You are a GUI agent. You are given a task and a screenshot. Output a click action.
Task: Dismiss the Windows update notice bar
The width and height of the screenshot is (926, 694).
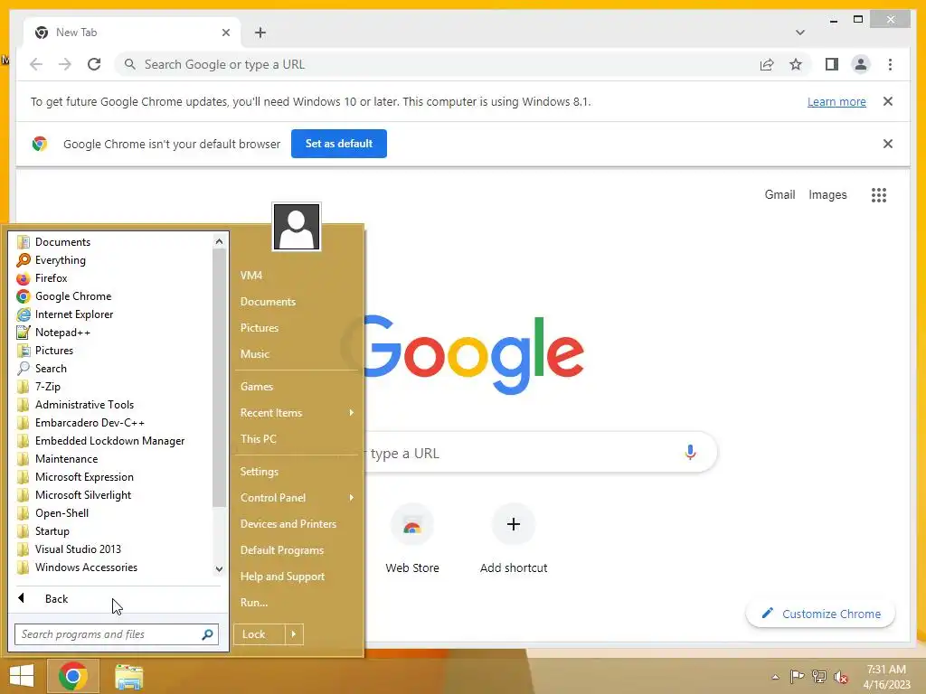[888, 101]
